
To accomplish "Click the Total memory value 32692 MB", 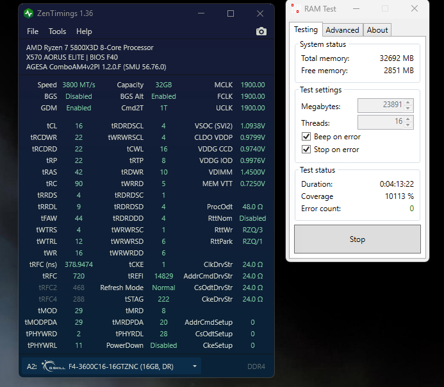I will 397,58.
